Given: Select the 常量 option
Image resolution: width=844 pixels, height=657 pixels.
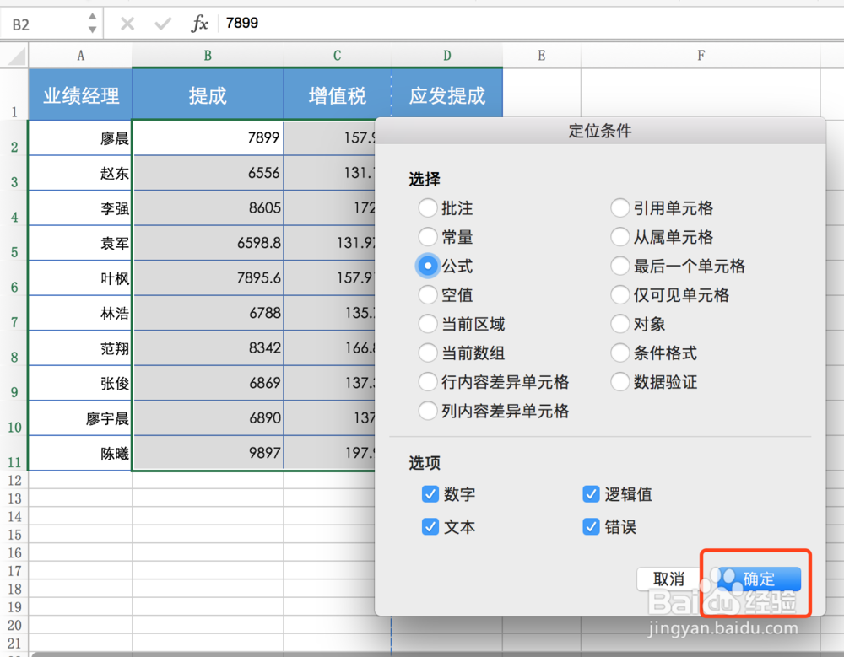Looking at the screenshot, I should (x=429, y=237).
